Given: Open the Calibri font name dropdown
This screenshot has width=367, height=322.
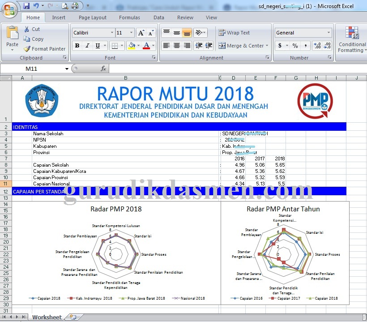Looking at the screenshot, I should click(x=113, y=32).
